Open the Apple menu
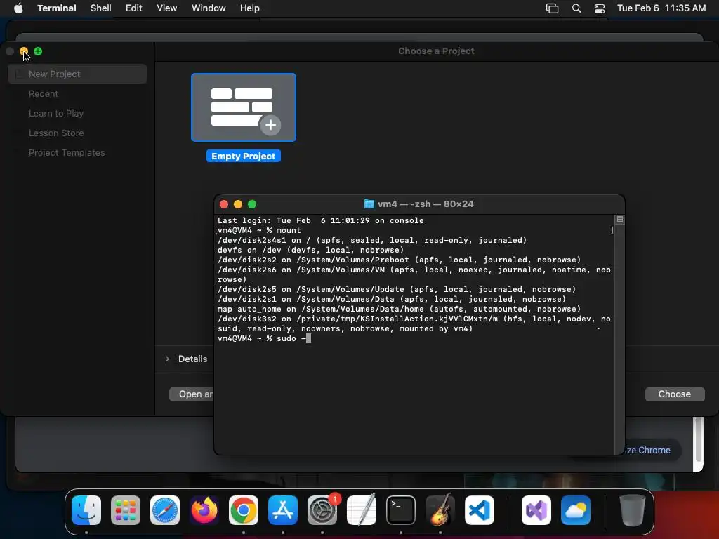719x539 pixels. (18, 8)
